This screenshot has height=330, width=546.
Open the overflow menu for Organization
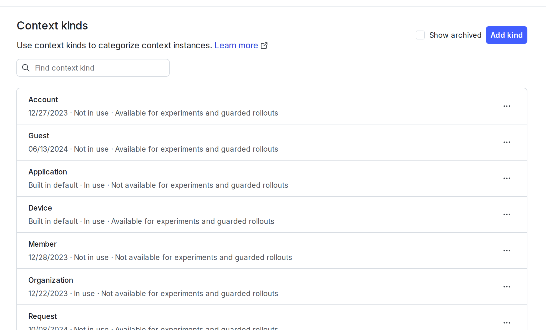pos(507,286)
